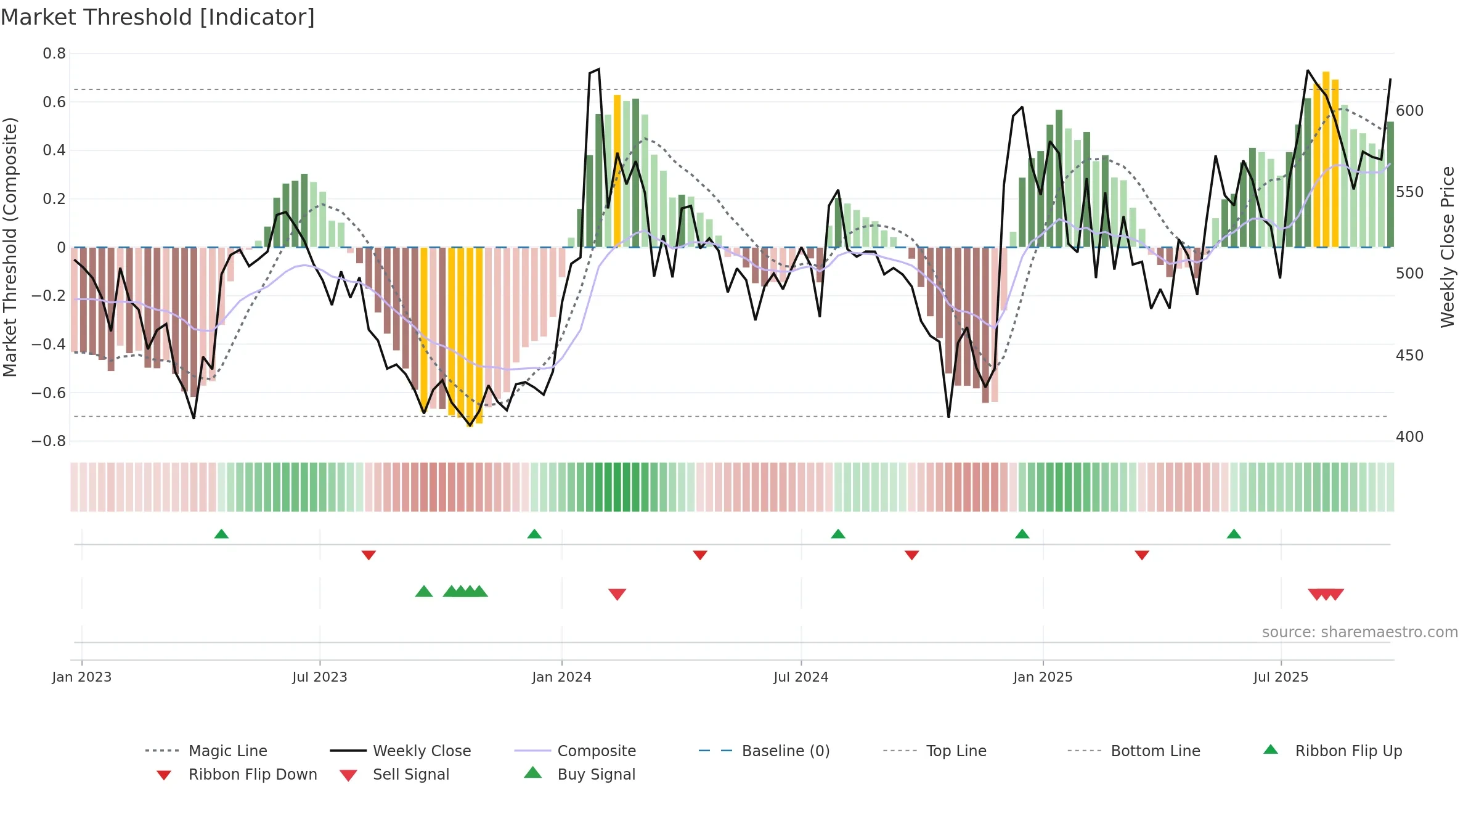Click the red Sell Signal triangle icon in legend

pos(348,775)
